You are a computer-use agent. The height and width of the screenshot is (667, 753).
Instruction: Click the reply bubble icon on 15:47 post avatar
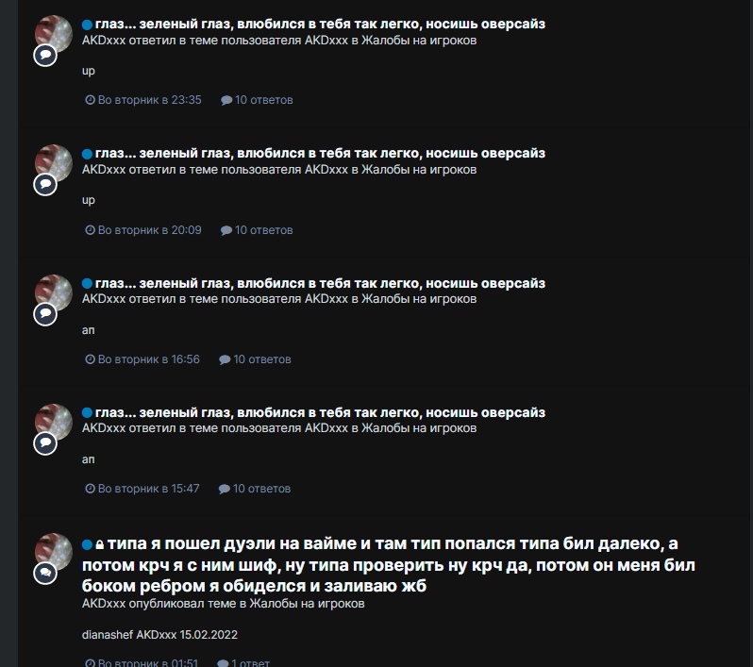pos(45,443)
